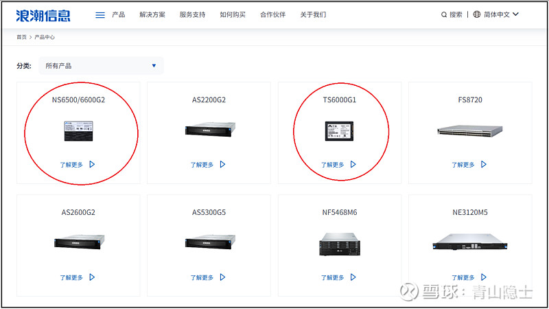Click arrow icon under TS6000G1

click(x=353, y=164)
